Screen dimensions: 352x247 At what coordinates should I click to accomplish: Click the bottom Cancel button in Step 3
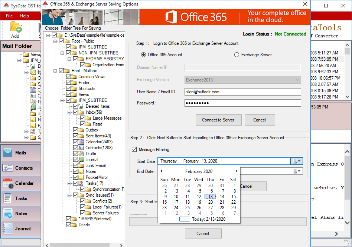(x=203, y=234)
